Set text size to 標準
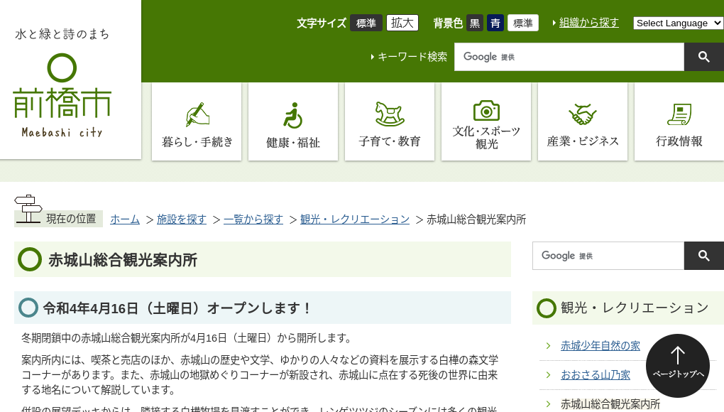The image size is (724, 412). tap(366, 23)
